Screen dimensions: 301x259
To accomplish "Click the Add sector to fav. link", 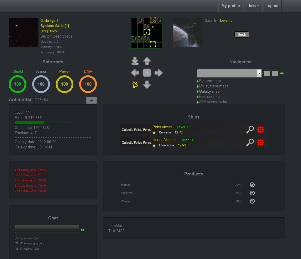I will [213, 102].
